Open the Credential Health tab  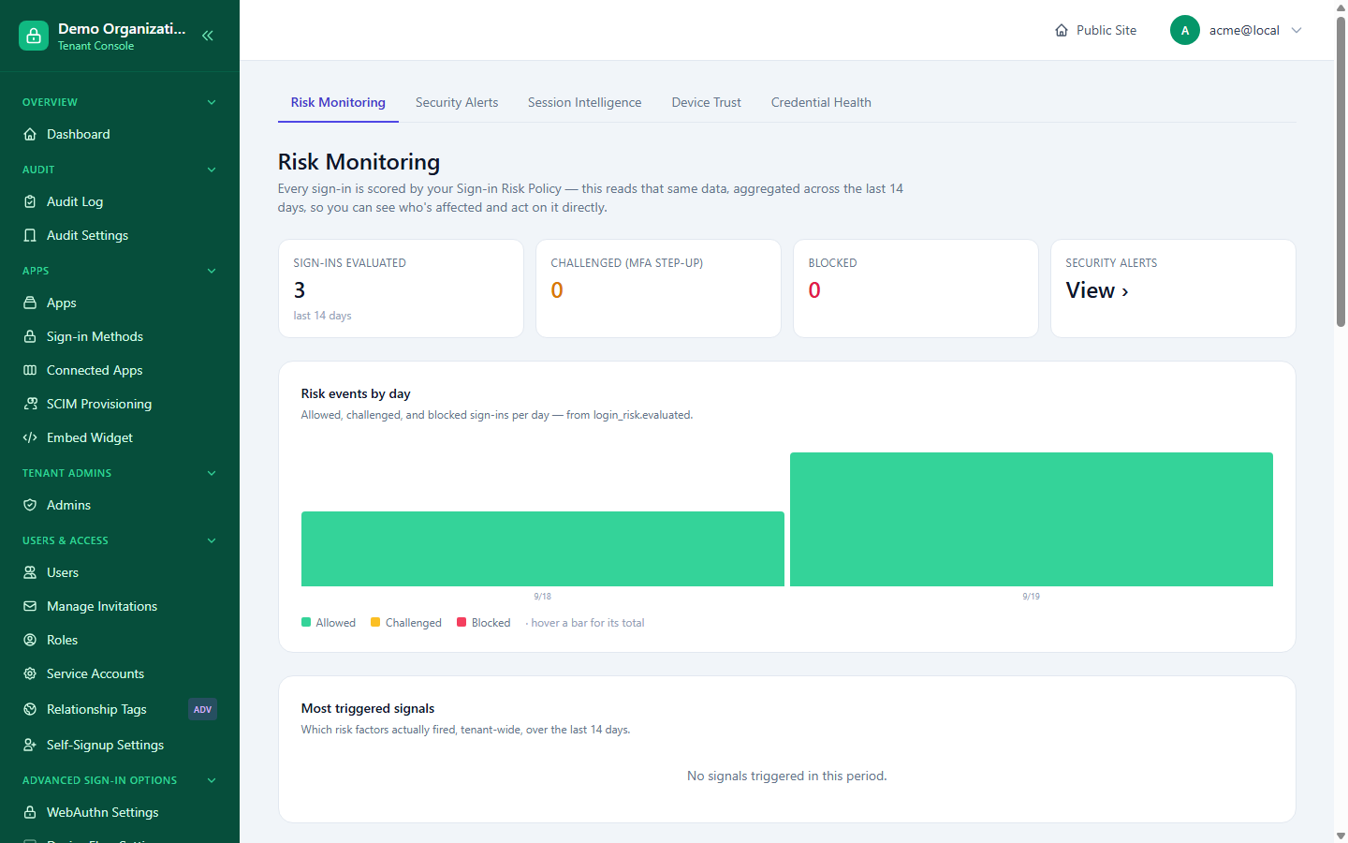pyautogui.click(x=821, y=102)
